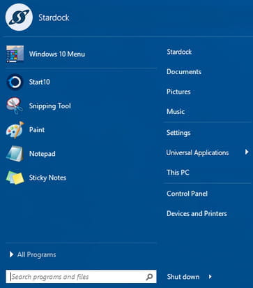Screen dimensions: 253x288
Task: Open This PC
Action: 178,173
